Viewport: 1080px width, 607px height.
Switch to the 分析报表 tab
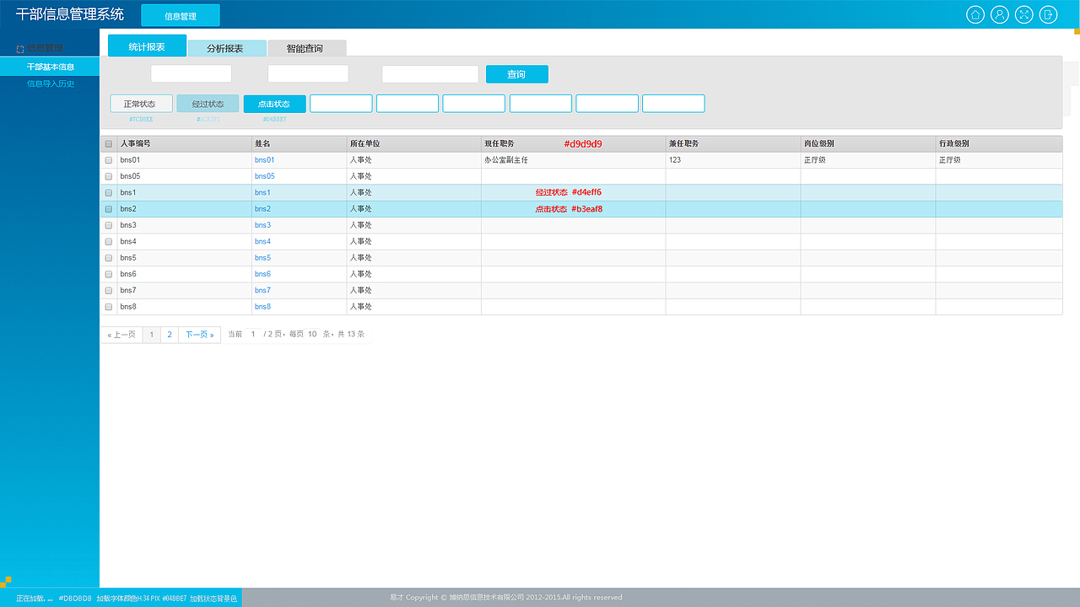coord(226,48)
